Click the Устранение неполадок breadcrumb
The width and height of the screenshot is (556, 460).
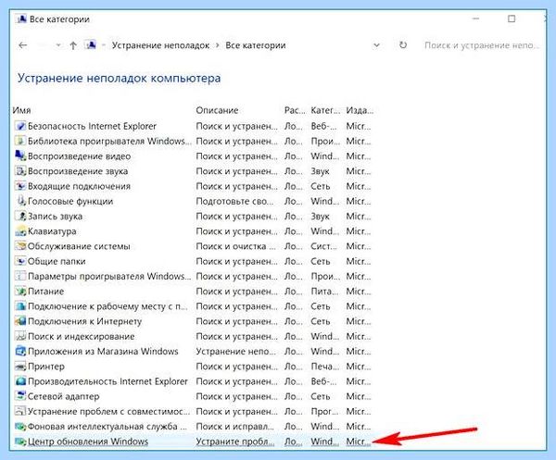pyautogui.click(x=160, y=45)
